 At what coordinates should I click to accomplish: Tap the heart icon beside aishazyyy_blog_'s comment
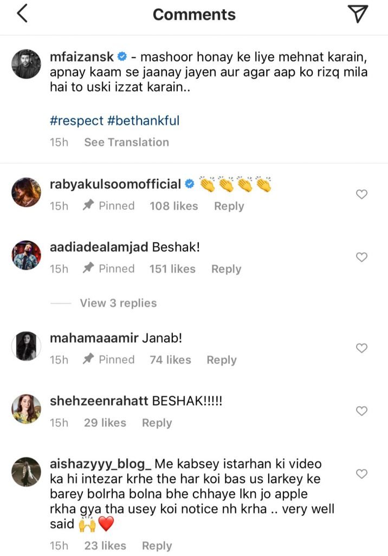(x=361, y=473)
